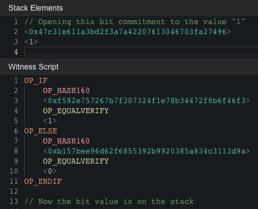Click the hash starting 0xb157bee9
Image resolution: width=258 pixels, height=209 pixels.
[x=146, y=151]
